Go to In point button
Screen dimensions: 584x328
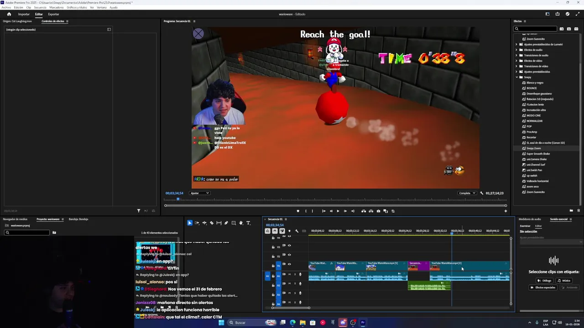[323, 211]
